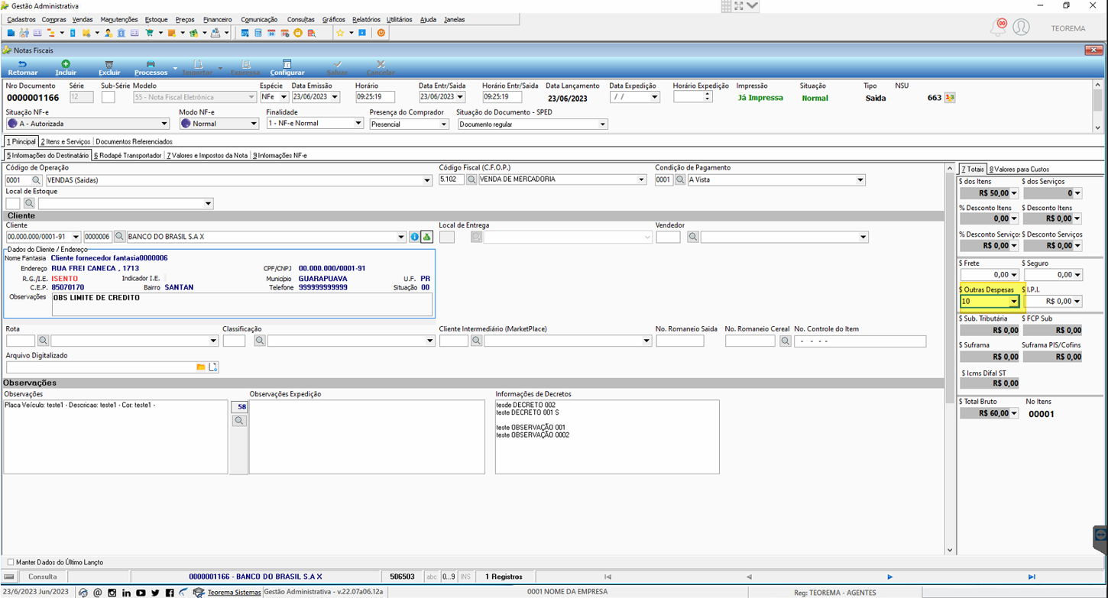Switch to Documentos Referenciados tab
This screenshot has width=1108, height=598.
(134, 141)
